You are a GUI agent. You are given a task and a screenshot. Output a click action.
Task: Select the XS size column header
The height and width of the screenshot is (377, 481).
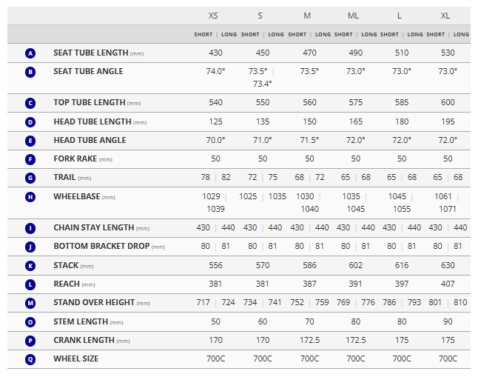click(215, 16)
